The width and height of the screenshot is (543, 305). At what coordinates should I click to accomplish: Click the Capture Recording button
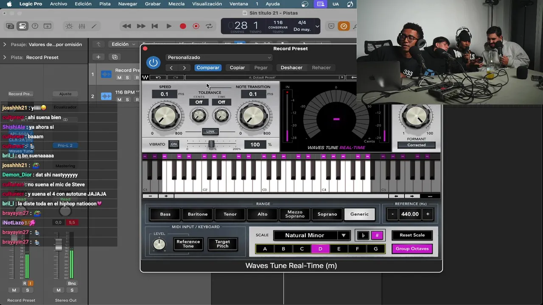tap(196, 26)
